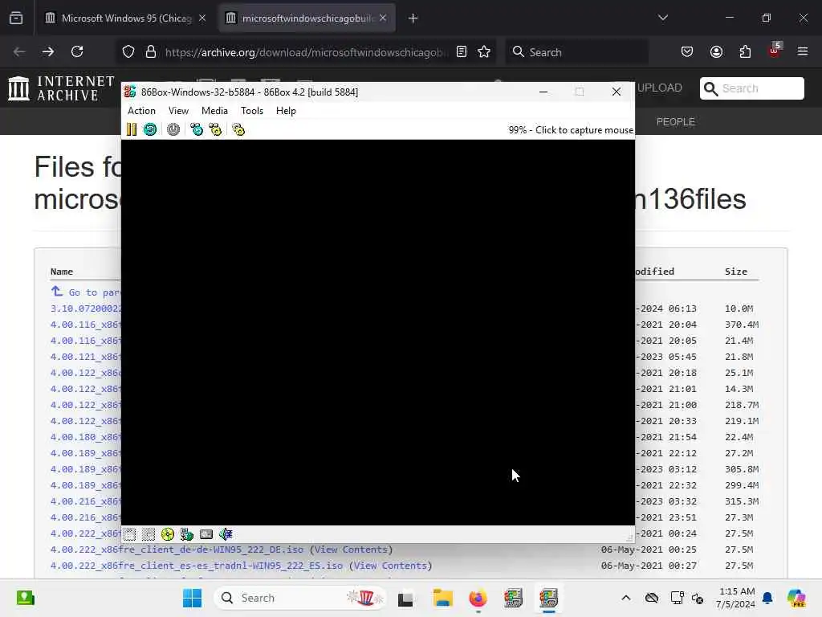Image resolution: width=822 pixels, height=617 pixels.
Task: Open the 4.00.121_x86 file link
Action: coord(86,357)
